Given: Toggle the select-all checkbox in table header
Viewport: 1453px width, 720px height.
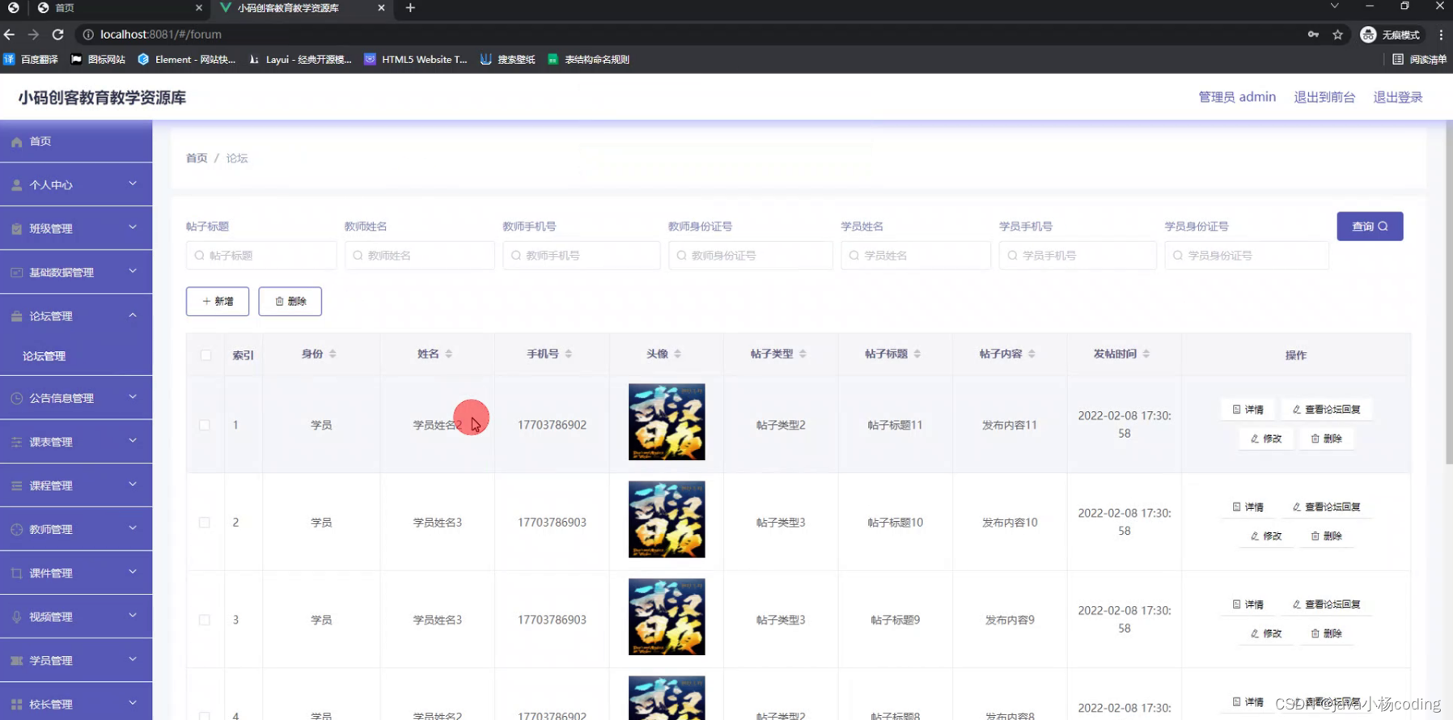Looking at the screenshot, I should coord(205,355).
